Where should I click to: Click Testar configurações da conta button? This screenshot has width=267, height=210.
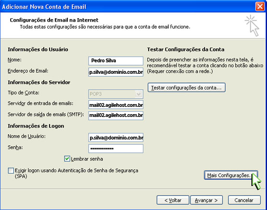[187, 88]
